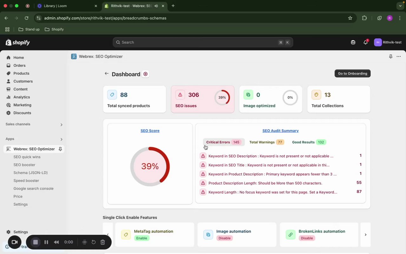
Task: Open Speed booster submenu item
Action: (x=26, y=181)
